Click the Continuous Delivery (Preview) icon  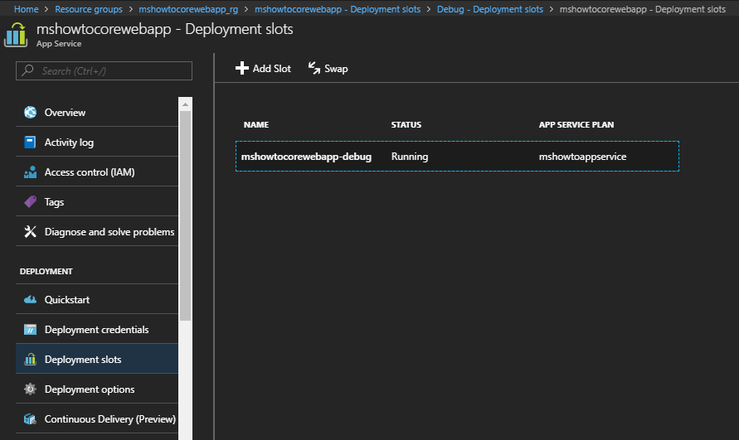tap(30, 418)
